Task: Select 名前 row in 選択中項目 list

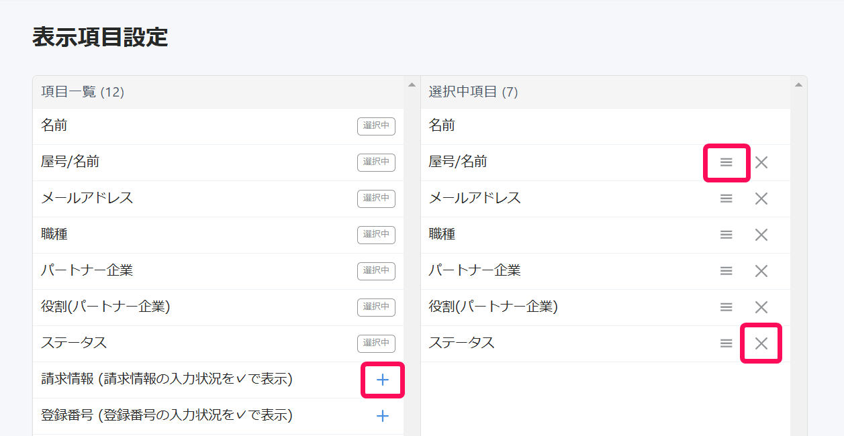Action: pos(606,126)
